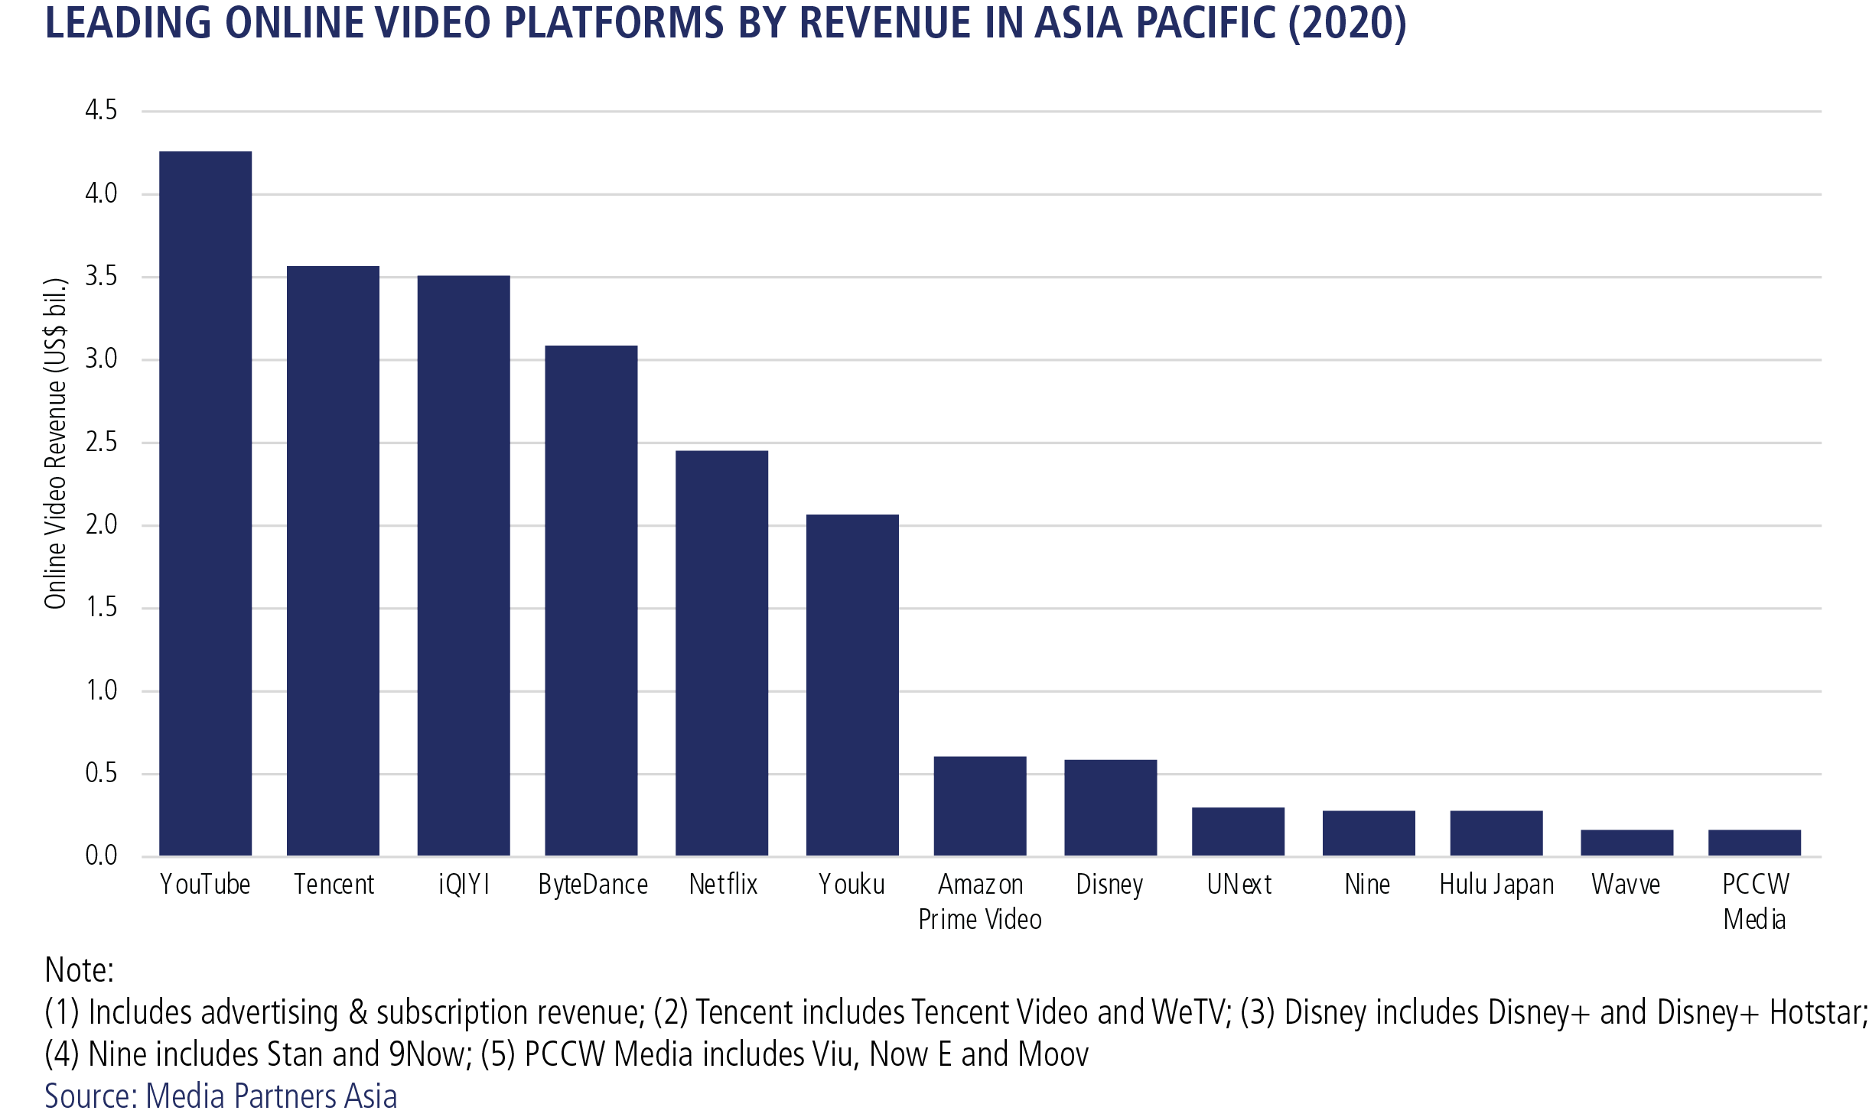The image size is (1869, 1117).
Task: Click the Note: heading text
Action: click(x=80, y=969)
